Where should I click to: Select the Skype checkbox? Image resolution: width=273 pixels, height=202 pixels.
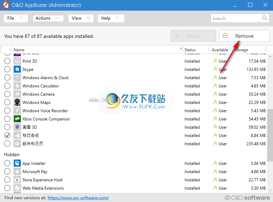click(x=7, y=70)
